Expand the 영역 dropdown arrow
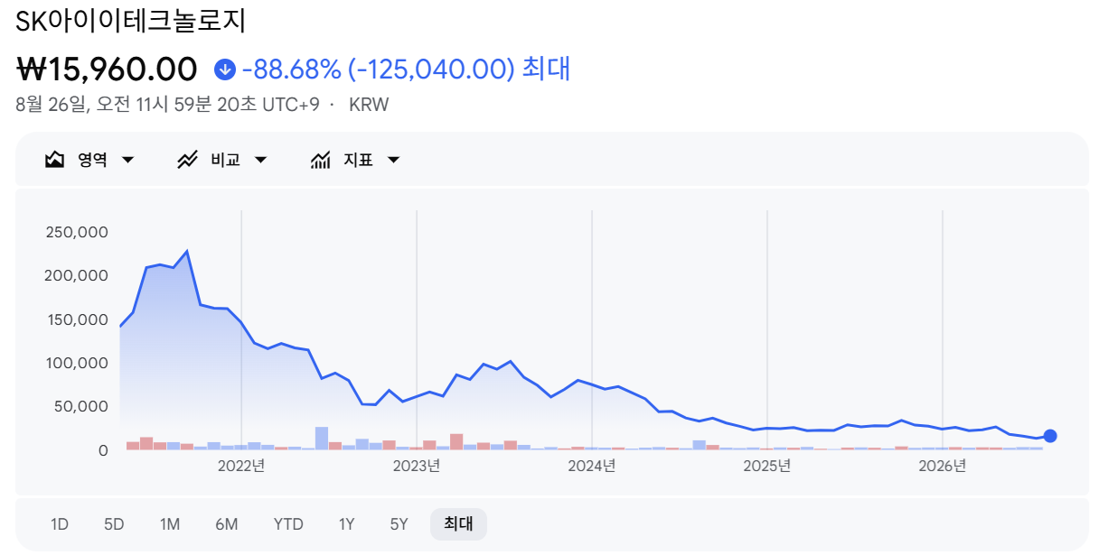The image size is (1108, 555). coord(127,160)
